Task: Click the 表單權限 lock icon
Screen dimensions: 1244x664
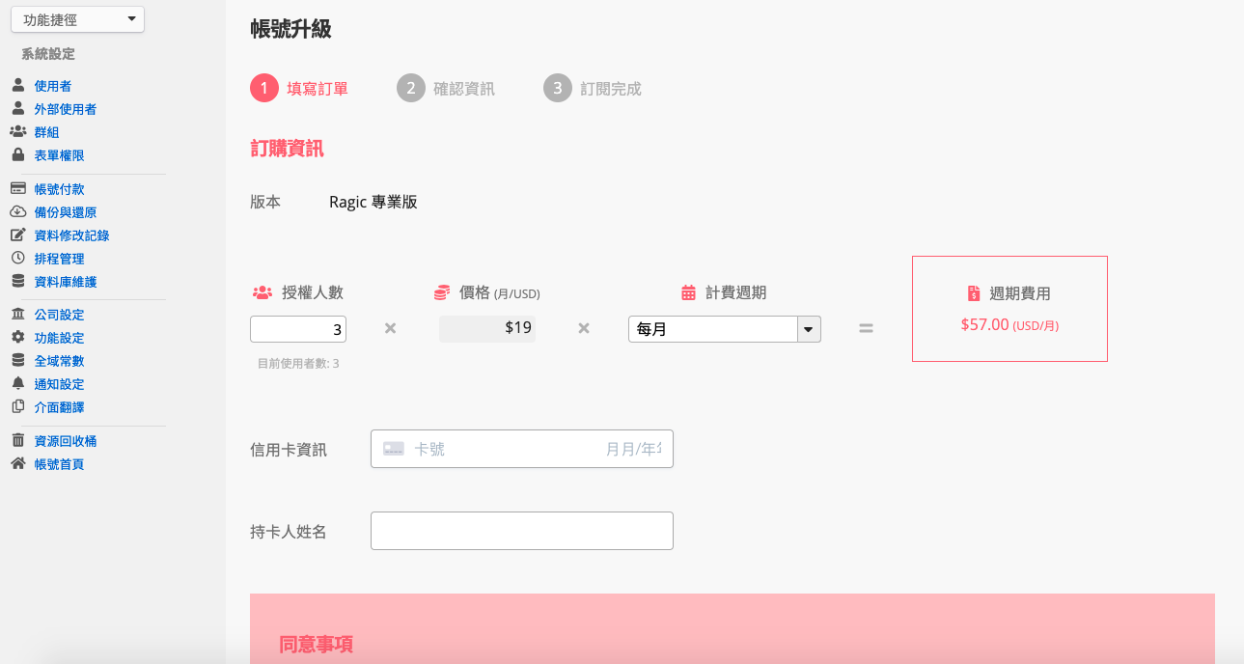Action: point(17,155)
